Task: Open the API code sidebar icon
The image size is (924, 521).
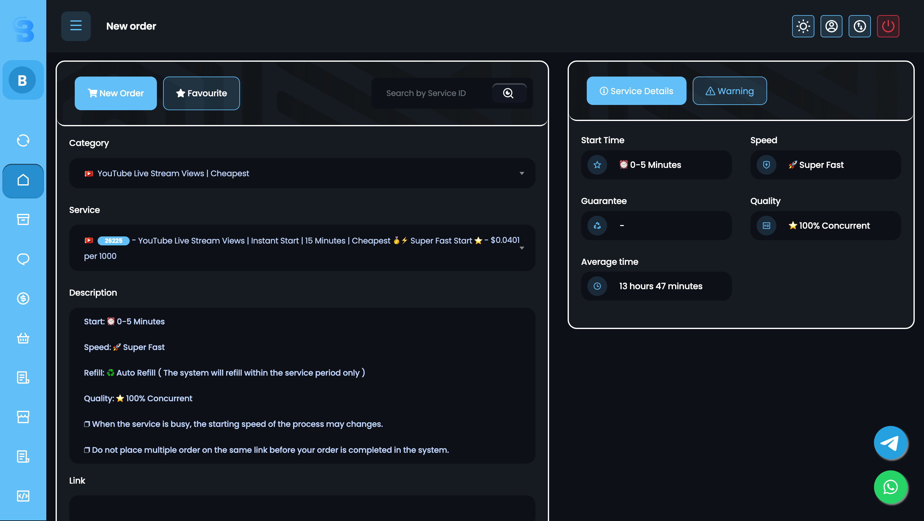Action: point(23,496)
